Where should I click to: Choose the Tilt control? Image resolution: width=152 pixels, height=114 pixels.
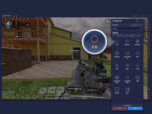[x=137, y=67]
